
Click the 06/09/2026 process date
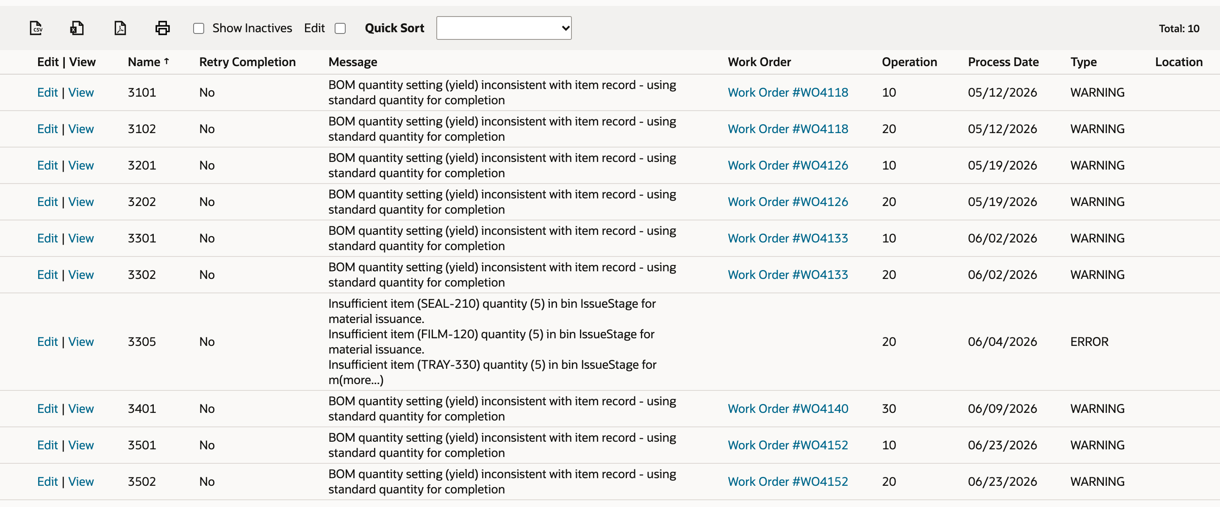pos(1002,409)
